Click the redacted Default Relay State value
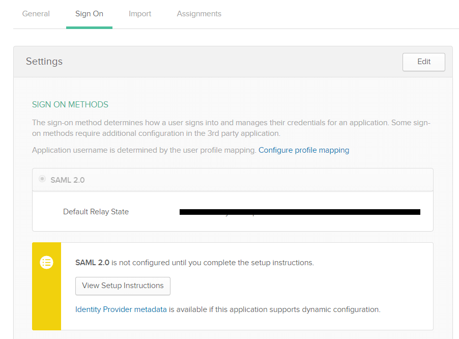459x339 pixels. point(300,212)
